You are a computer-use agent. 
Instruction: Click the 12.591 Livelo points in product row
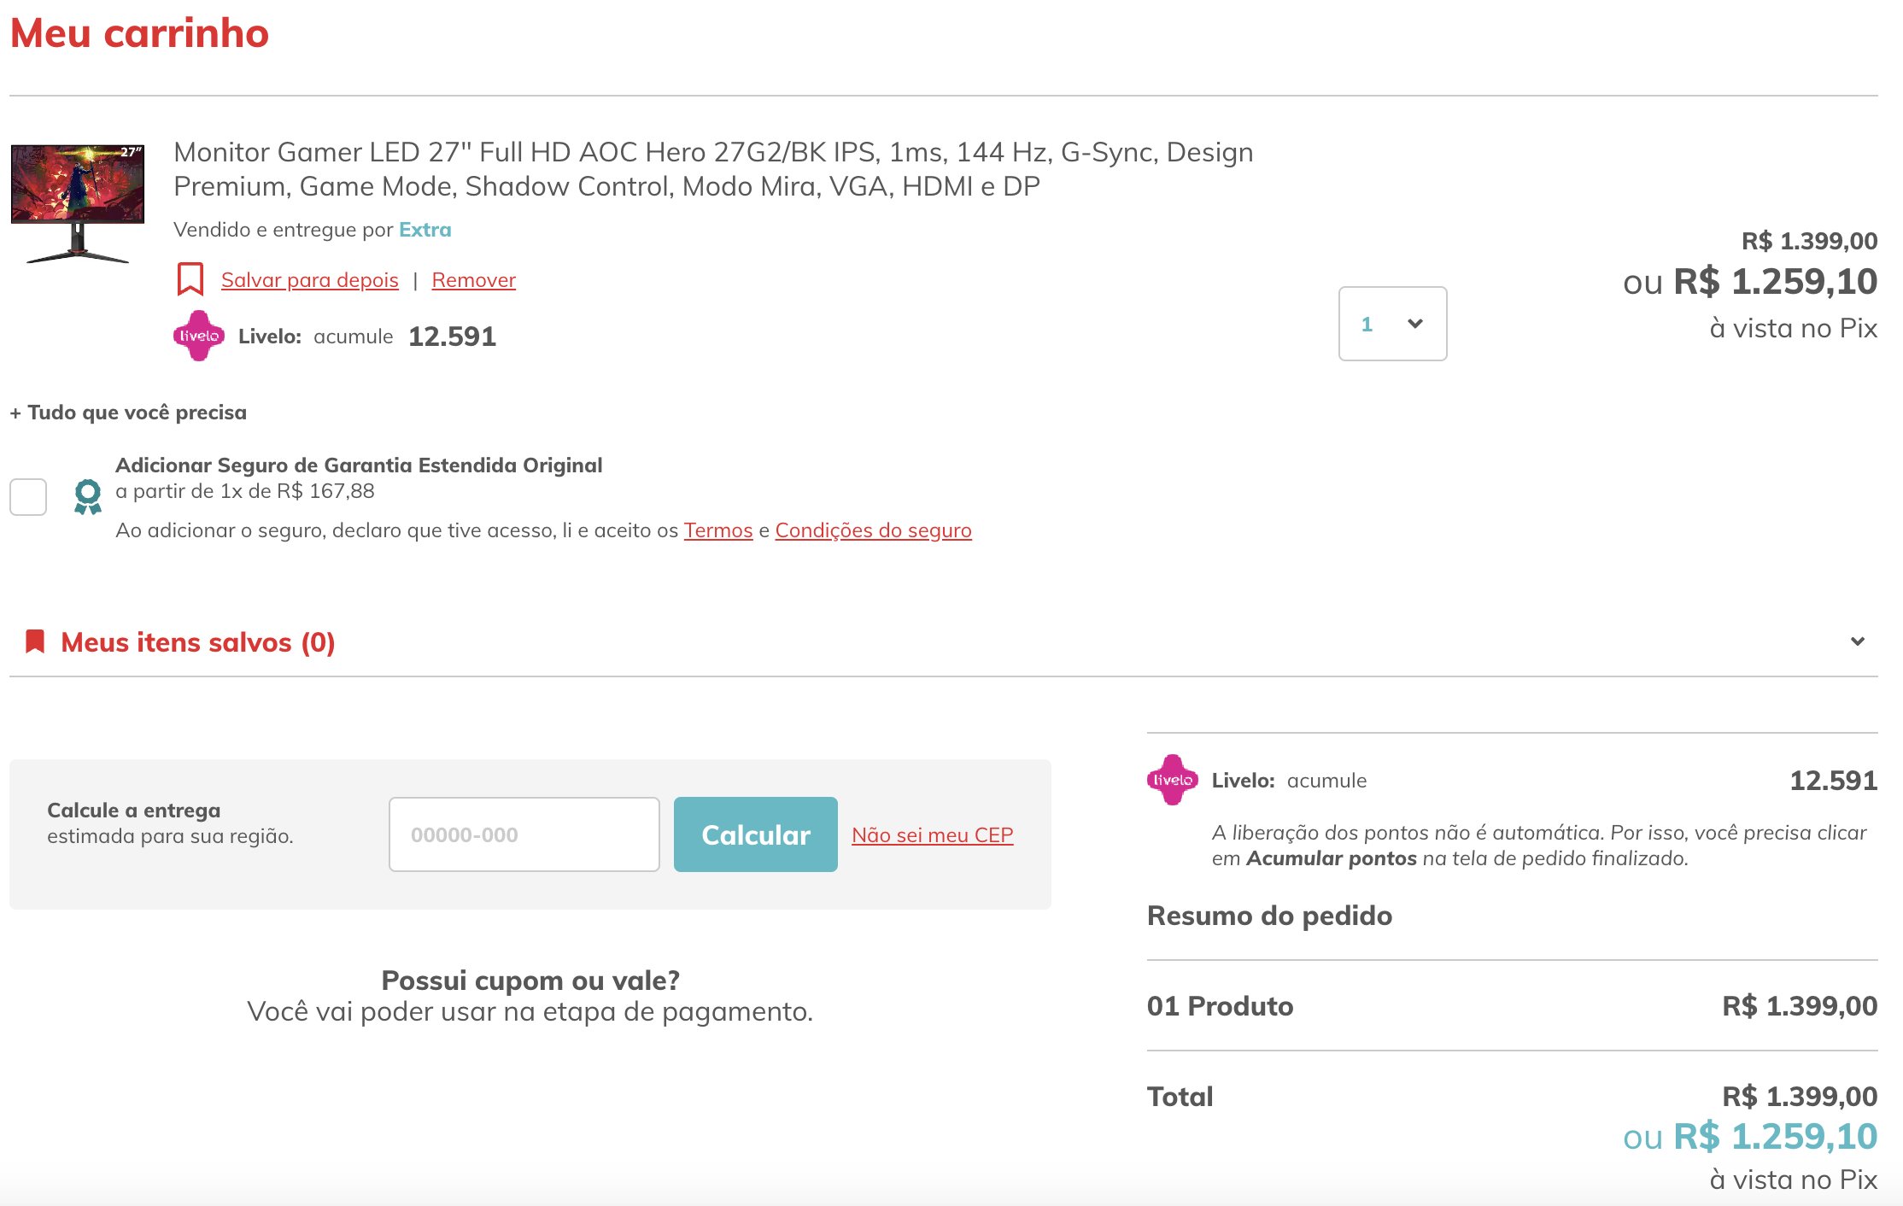(x=452, y=337)
